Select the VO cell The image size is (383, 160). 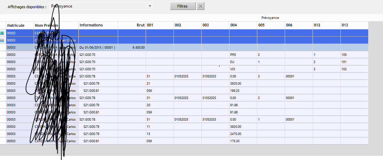[243, 69]
